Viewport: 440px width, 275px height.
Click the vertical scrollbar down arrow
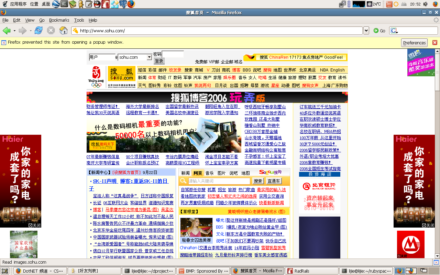click(x=437, y=256)
